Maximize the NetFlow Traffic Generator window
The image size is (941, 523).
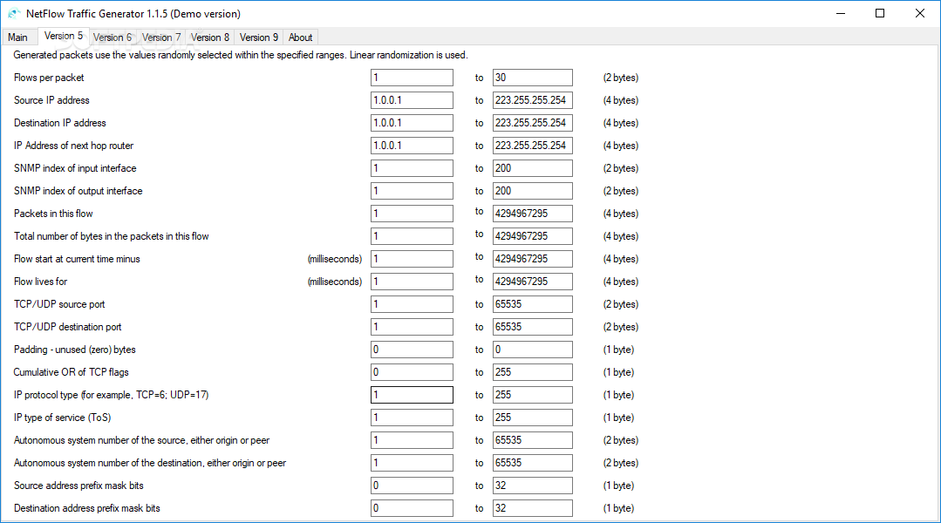coord(880,13)
